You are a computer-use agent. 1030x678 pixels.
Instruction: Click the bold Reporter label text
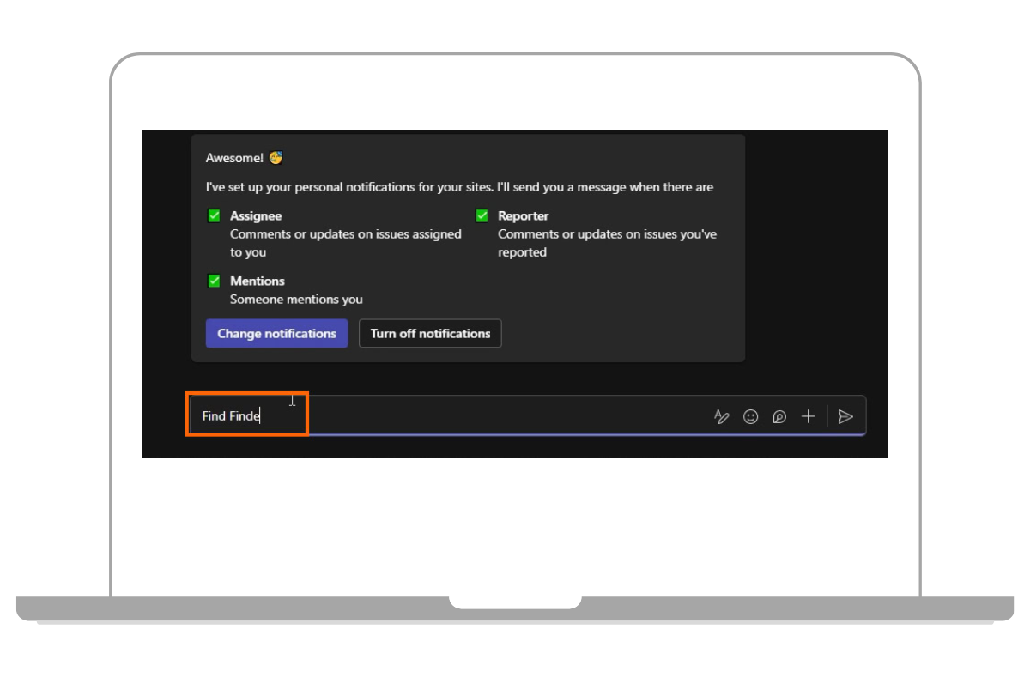523,216
